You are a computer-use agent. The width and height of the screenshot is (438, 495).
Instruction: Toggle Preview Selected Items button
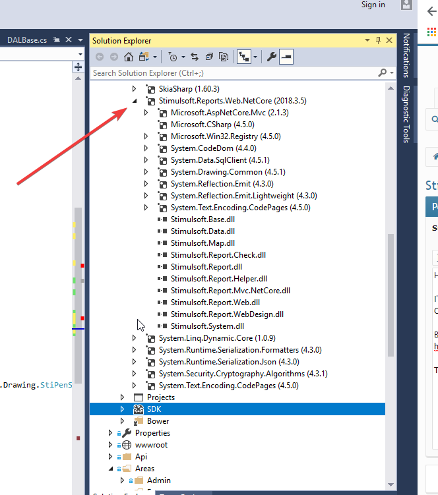point(286,57)
